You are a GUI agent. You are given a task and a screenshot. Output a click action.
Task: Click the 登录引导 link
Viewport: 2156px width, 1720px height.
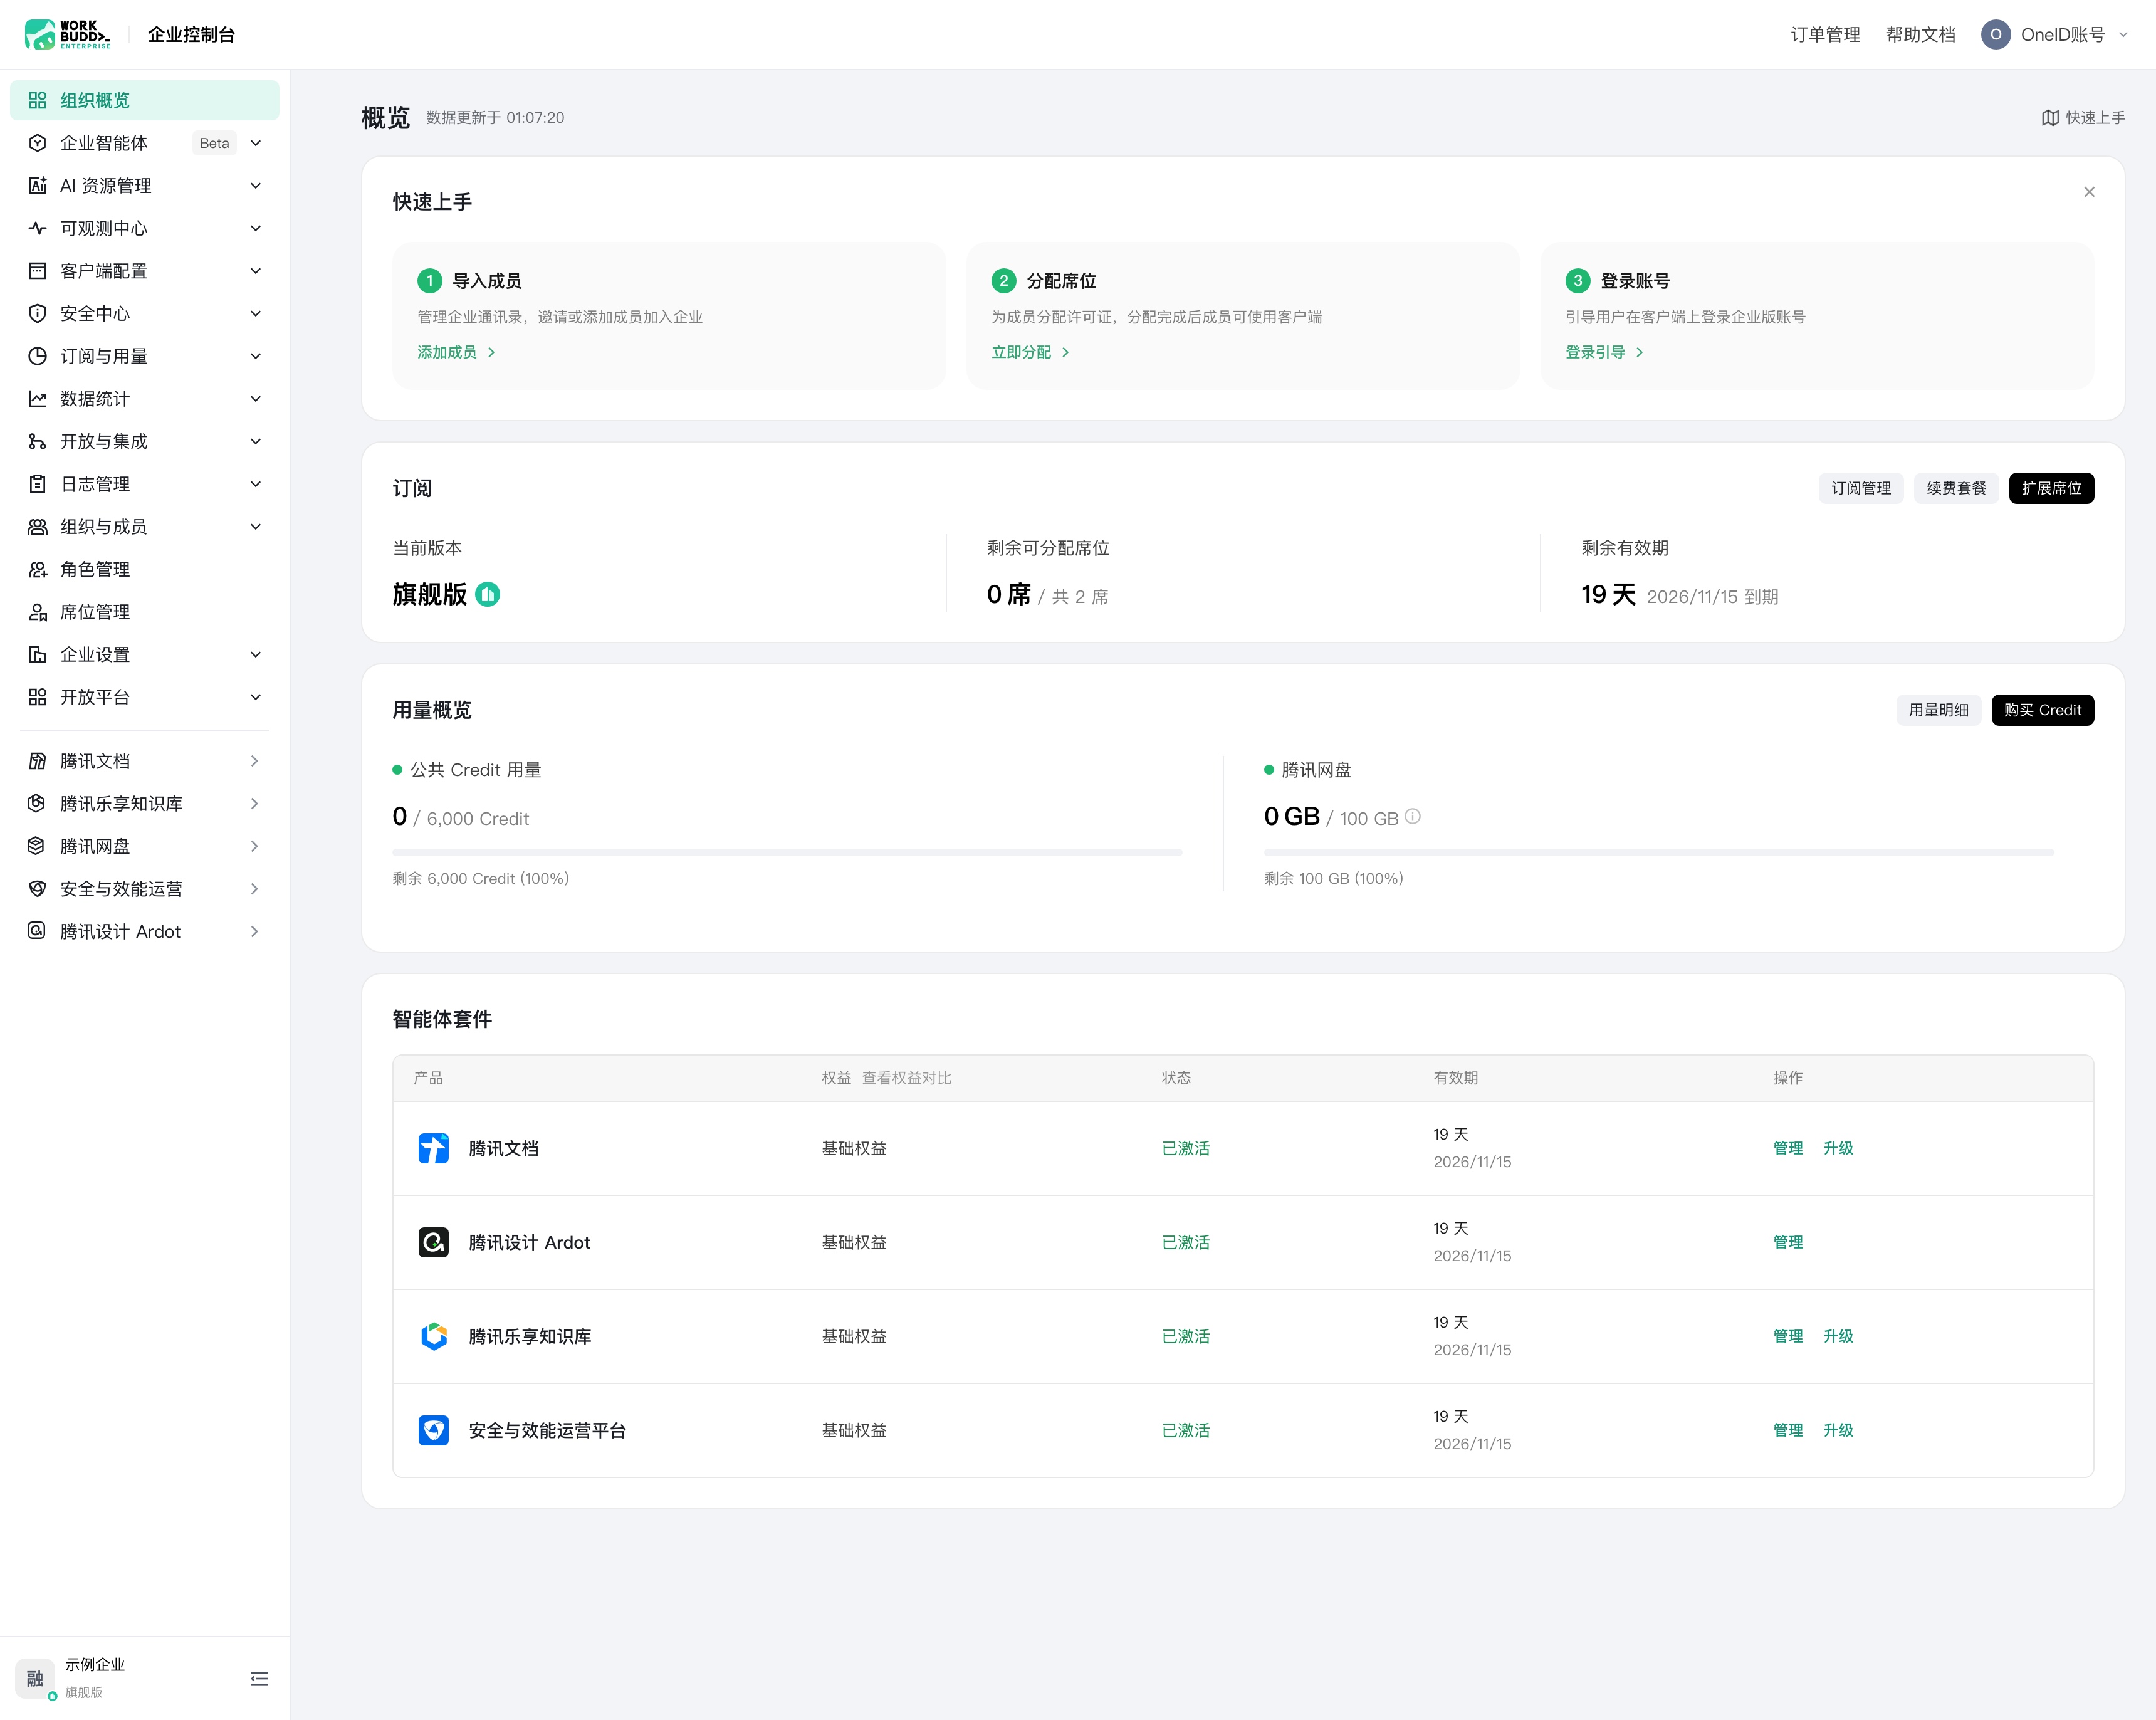click(x=1604, y=352)
